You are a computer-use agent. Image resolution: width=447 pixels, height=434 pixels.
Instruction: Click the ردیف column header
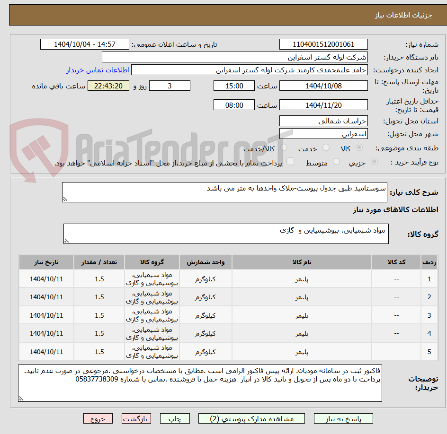click(x=429, y=262)
